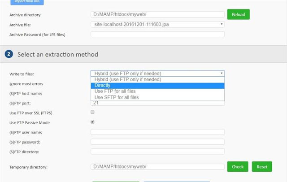Viewport: 287px width, 182px height.
Task: Click the (S)FTP directory field
Action: (157, 152)
